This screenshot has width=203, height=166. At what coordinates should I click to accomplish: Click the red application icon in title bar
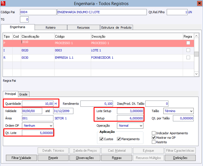3,4
